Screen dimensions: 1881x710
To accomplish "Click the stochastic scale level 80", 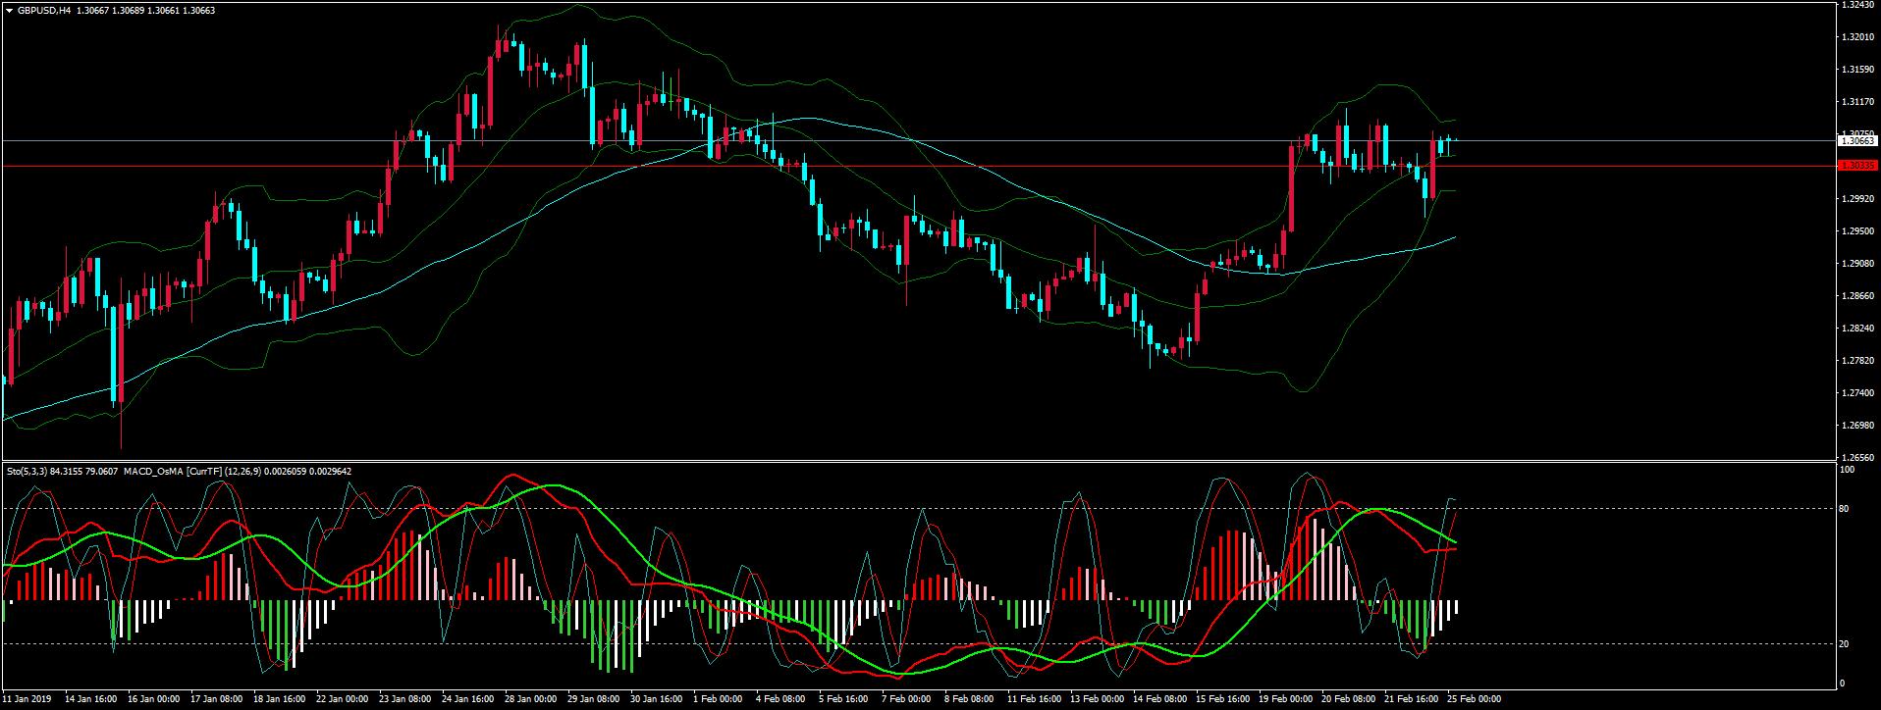I will coord(1845,508).
